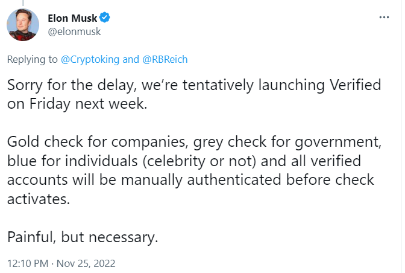Click the thread connector line above the avatar

pos(23,3)
